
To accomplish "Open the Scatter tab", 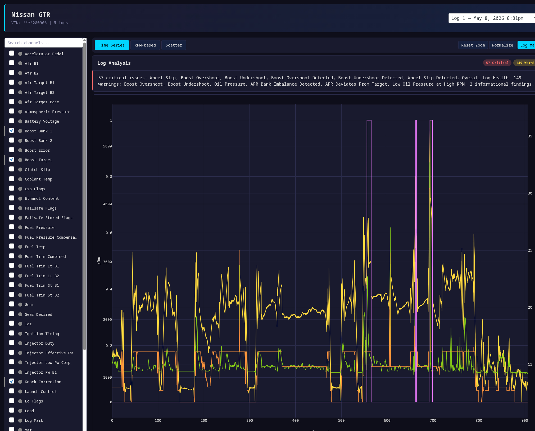I will point(174,45).
